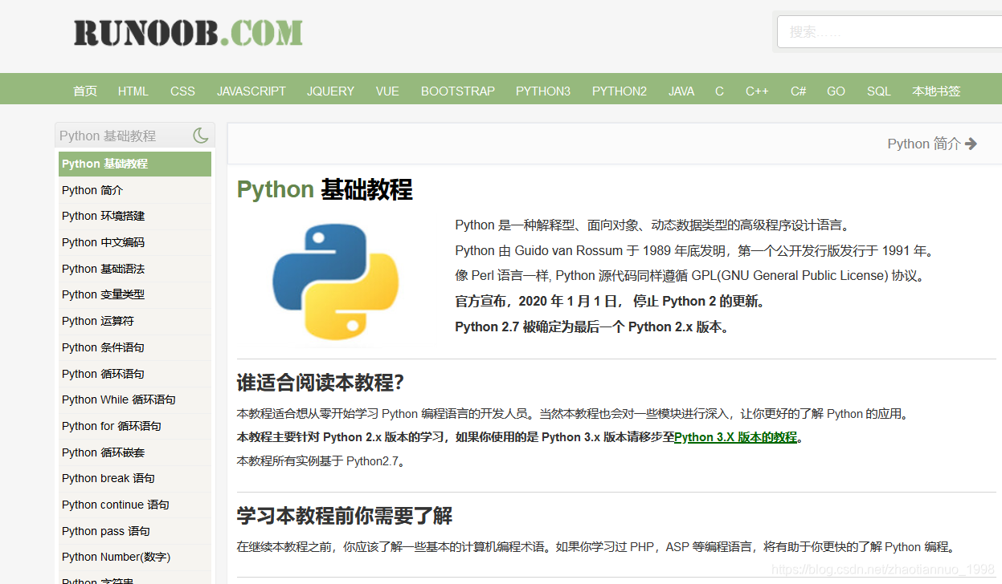Image resolution: width=1002 pixels, height=584 pixels.
Task: Toggle night mode with the moon icon
Action: click(201, 136)
